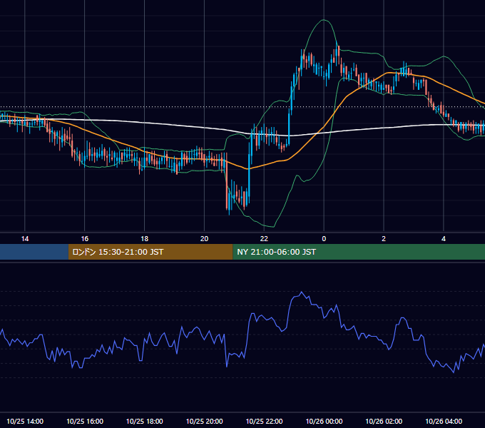
Task: Click the 10/26 00:00 date label
Action: 324,421
